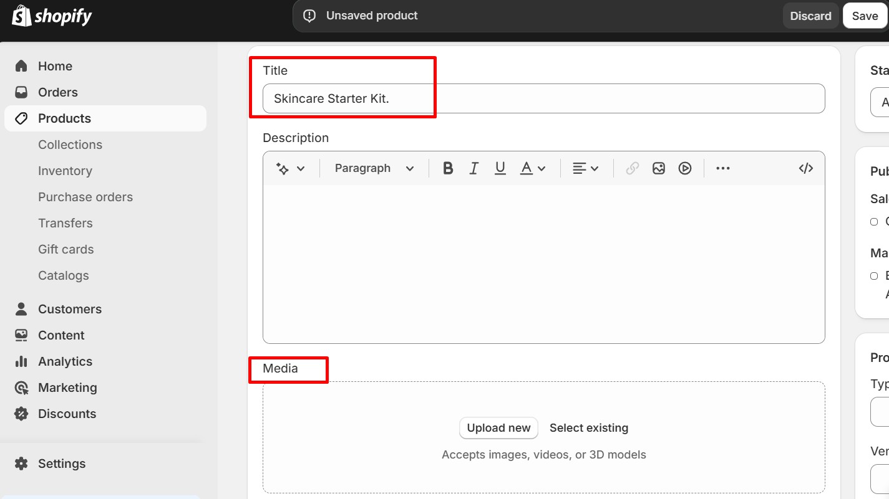Enable the first sales channel checkbox
Screen dimensions: 889x499
874,221
